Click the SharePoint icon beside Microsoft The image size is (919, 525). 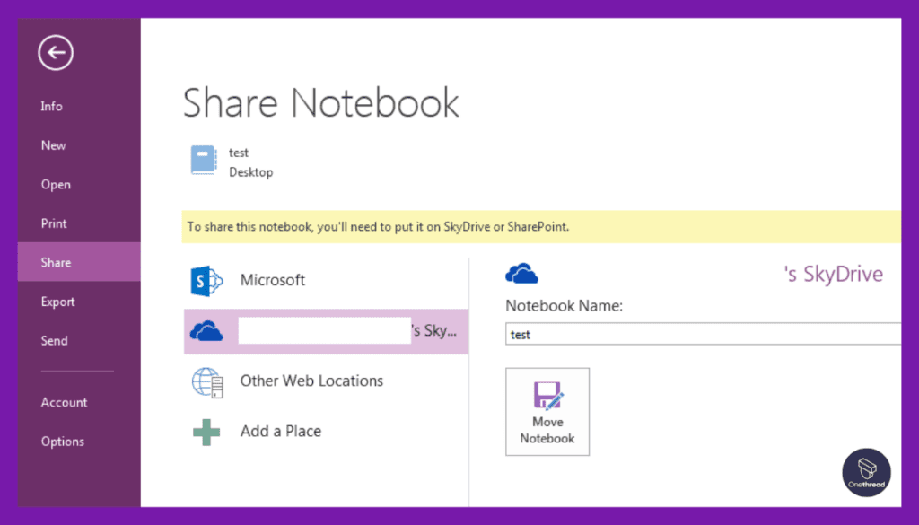[x=206, y=281]
